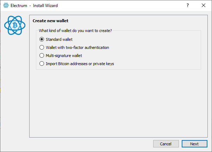Viewport: 212px width, 152px height.
Task: Click the large Electrum Bitcoin logo
Action: click(x=15, y=25)
